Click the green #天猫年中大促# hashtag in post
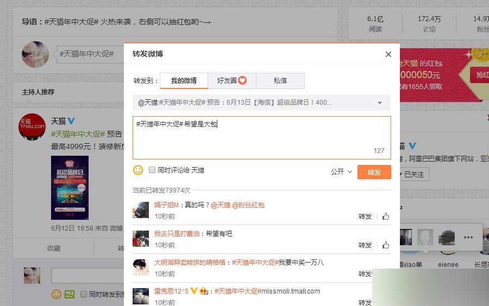The image size is (489, 306). pyautogui.click(x=78, y=134)
